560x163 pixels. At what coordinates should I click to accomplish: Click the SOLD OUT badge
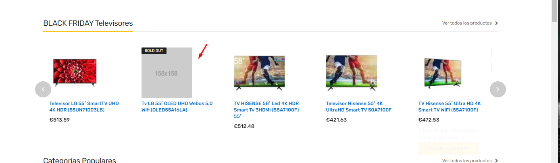pyautogui.click(x=154, y=51)
